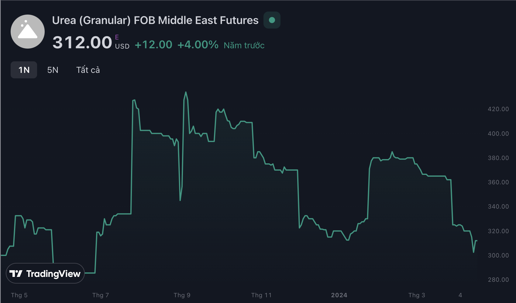The width and height of the screenshot is (516, 303).
Task: Switch to the 5N time range
Action: tap(53, 70)
